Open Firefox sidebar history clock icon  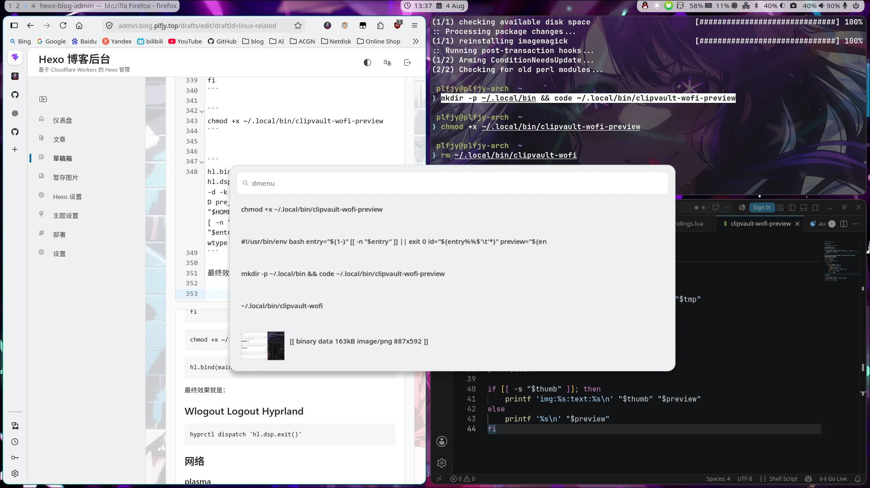click(x=15, y=442)
